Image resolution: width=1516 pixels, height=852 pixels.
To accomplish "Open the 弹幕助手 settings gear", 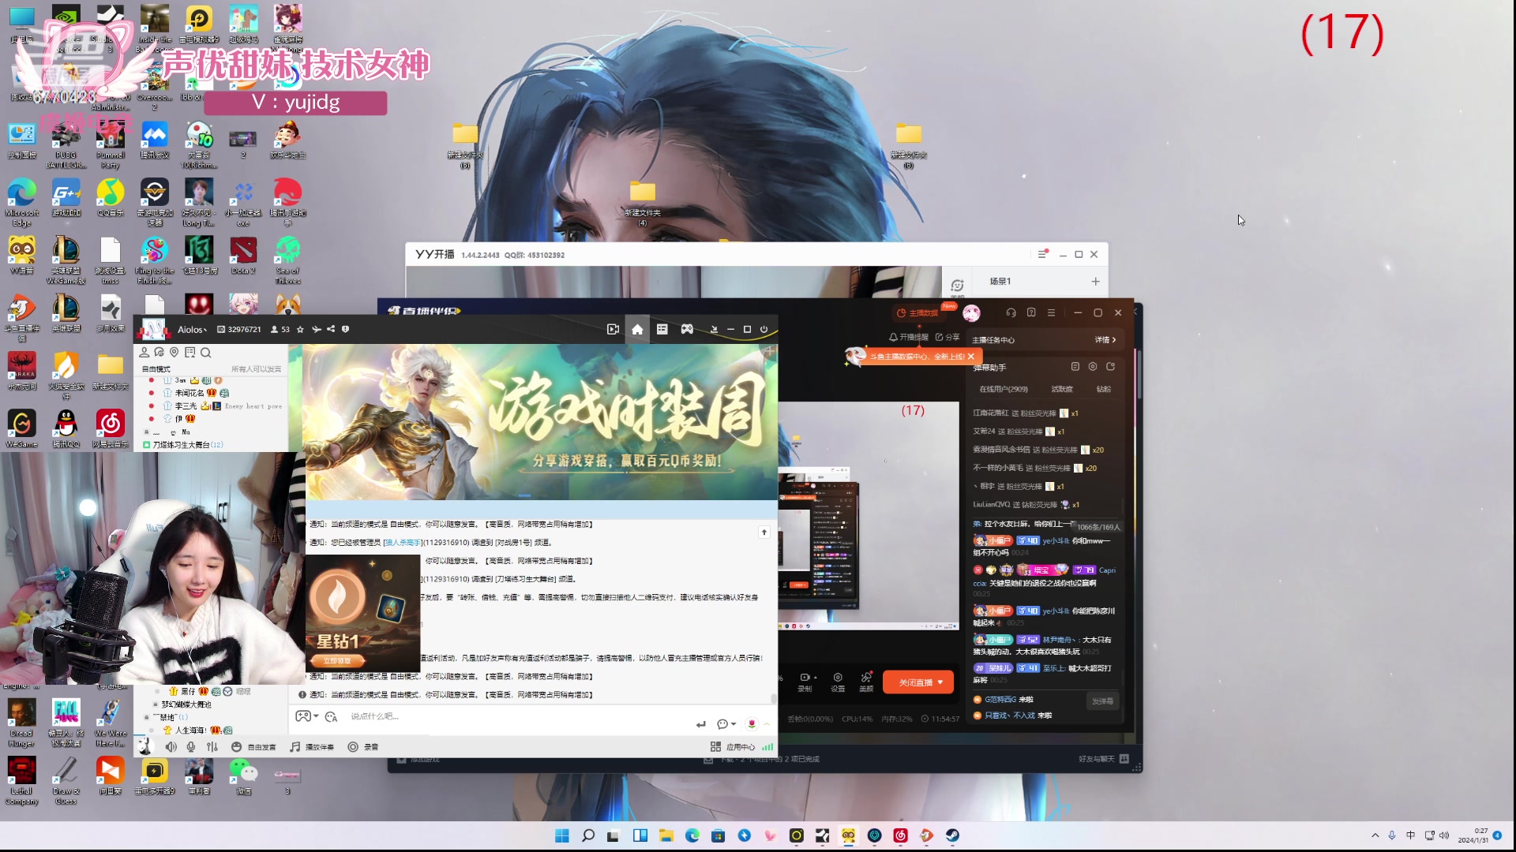I will click(1093, 366).
